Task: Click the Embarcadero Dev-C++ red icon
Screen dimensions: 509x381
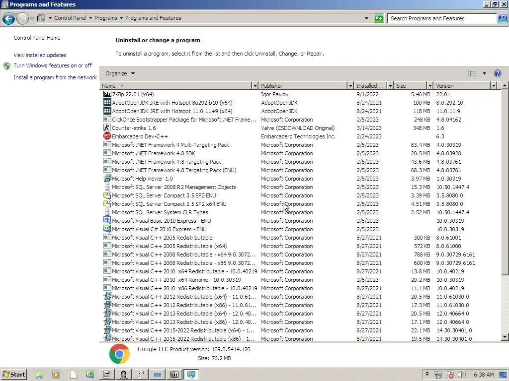Action: point(107,136)
